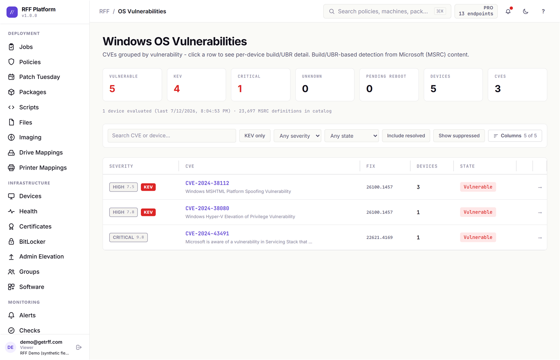Toggle Show suppressed filter
This screenshot has height=360, width=560.
[459, 136]
